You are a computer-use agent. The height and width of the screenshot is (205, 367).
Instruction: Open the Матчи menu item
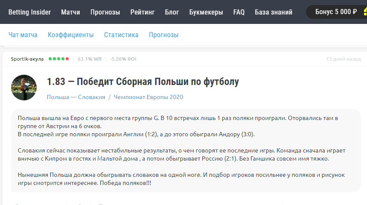tap(70, 12)
